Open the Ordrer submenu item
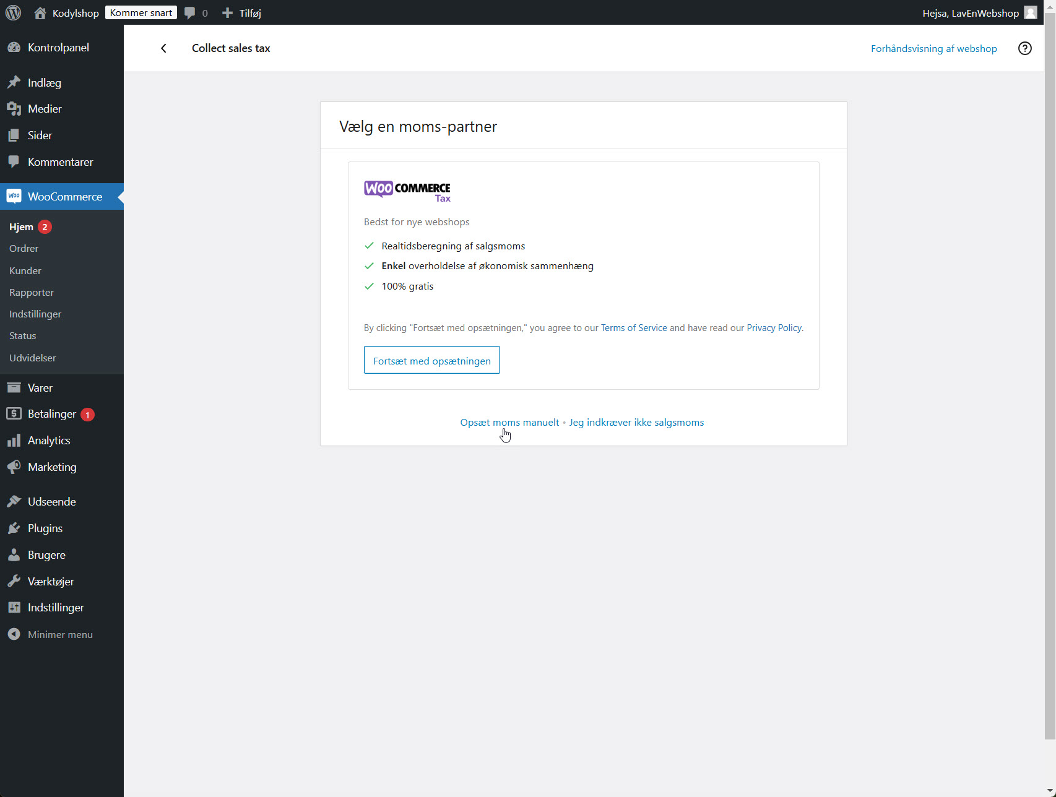This screenshot has width=1056, height=797. 24,249
